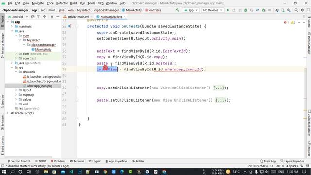
Task: Open the Build menu
Action: coord(73,3)
